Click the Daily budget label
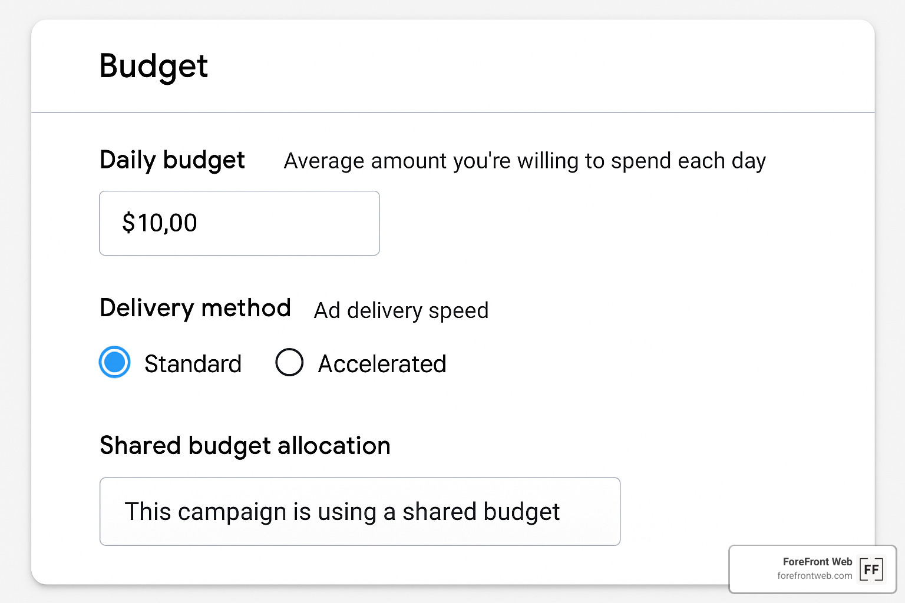 click(172, 160)
